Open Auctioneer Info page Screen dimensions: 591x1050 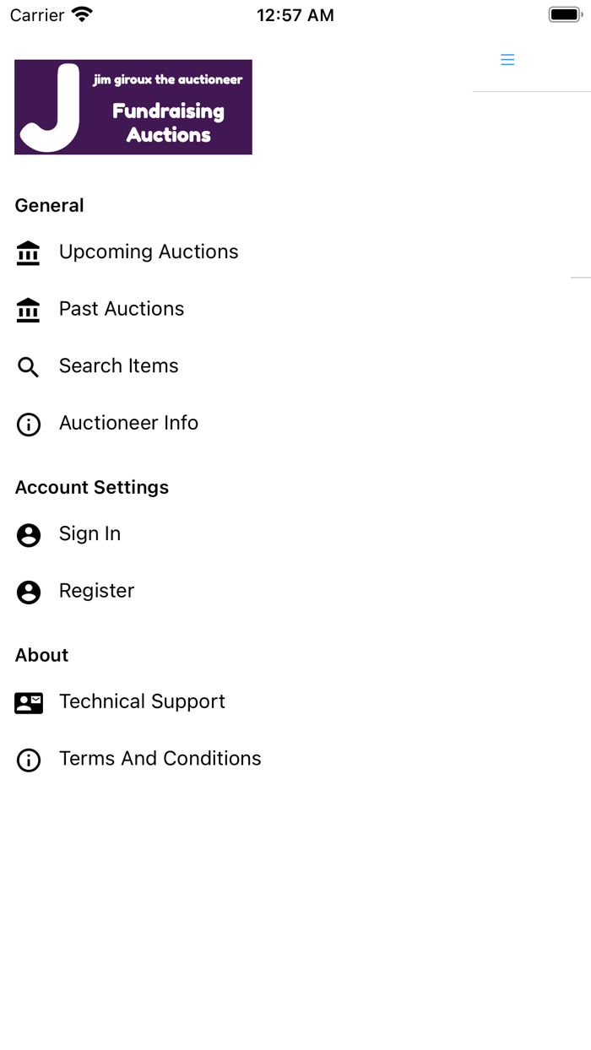point(128,423)
